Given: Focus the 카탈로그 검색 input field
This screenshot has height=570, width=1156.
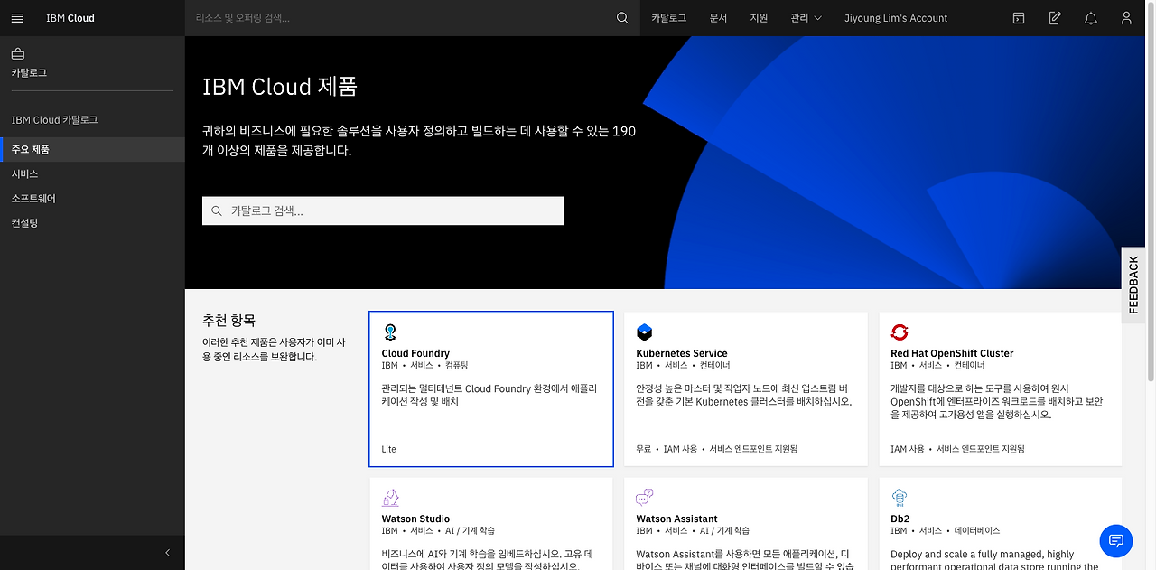Looking at the screenshot, I should tap(383, 210).
